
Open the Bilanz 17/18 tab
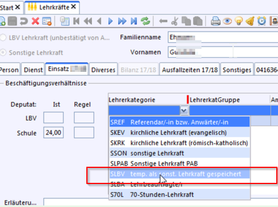click(138, 70)
